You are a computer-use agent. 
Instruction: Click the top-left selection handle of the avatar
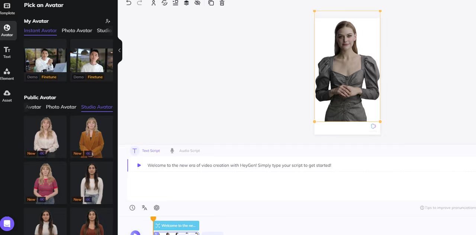tap(315, 11)
